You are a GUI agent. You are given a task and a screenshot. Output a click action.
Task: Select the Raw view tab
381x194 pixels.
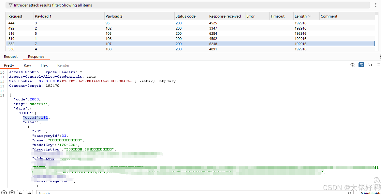click(x=27, y=65)
